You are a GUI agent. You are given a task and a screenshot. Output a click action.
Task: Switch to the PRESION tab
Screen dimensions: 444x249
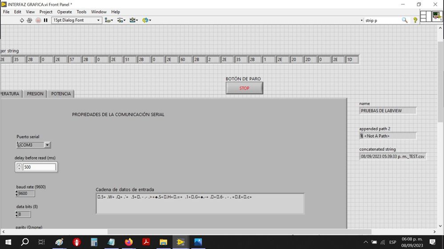[x=35, y=94]
